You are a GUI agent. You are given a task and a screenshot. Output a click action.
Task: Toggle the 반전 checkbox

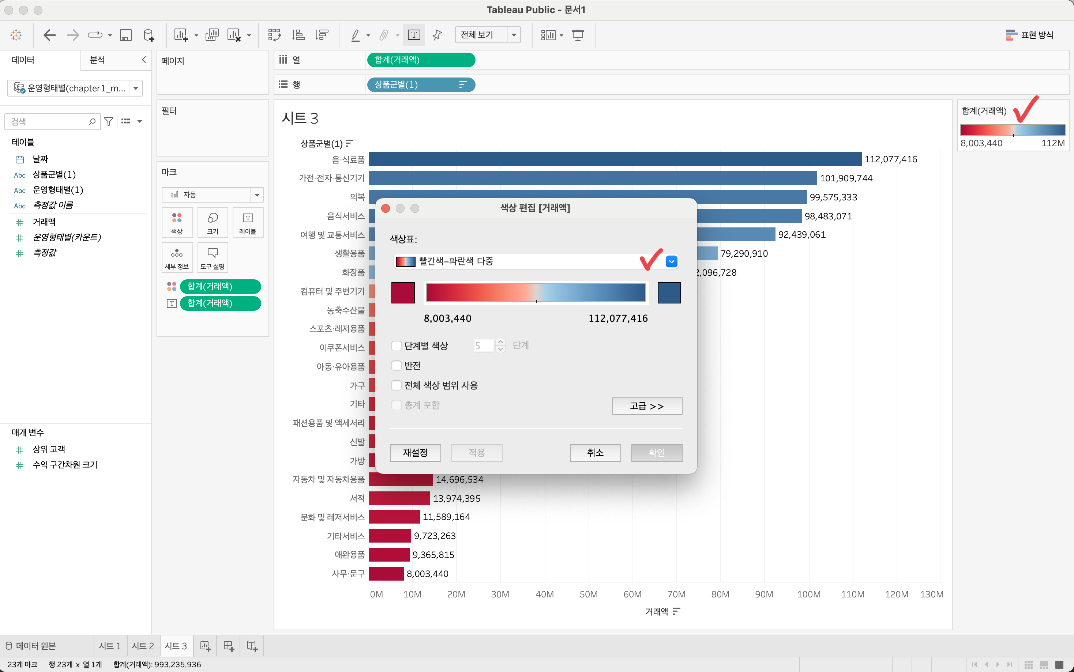(397, 365)
